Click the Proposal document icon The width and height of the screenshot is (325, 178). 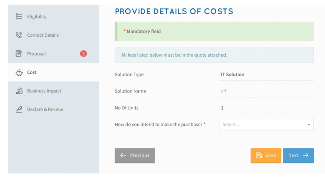[x=19, y=53]
